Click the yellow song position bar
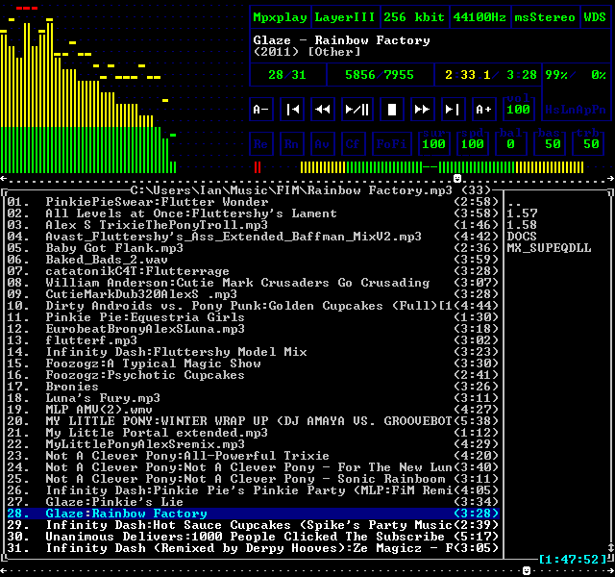Viewport: 615px width, 577px height. (x=442, y=167)
